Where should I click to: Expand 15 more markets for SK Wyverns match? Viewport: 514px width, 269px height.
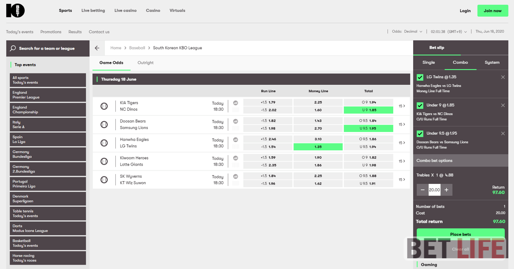pos(402,179)
